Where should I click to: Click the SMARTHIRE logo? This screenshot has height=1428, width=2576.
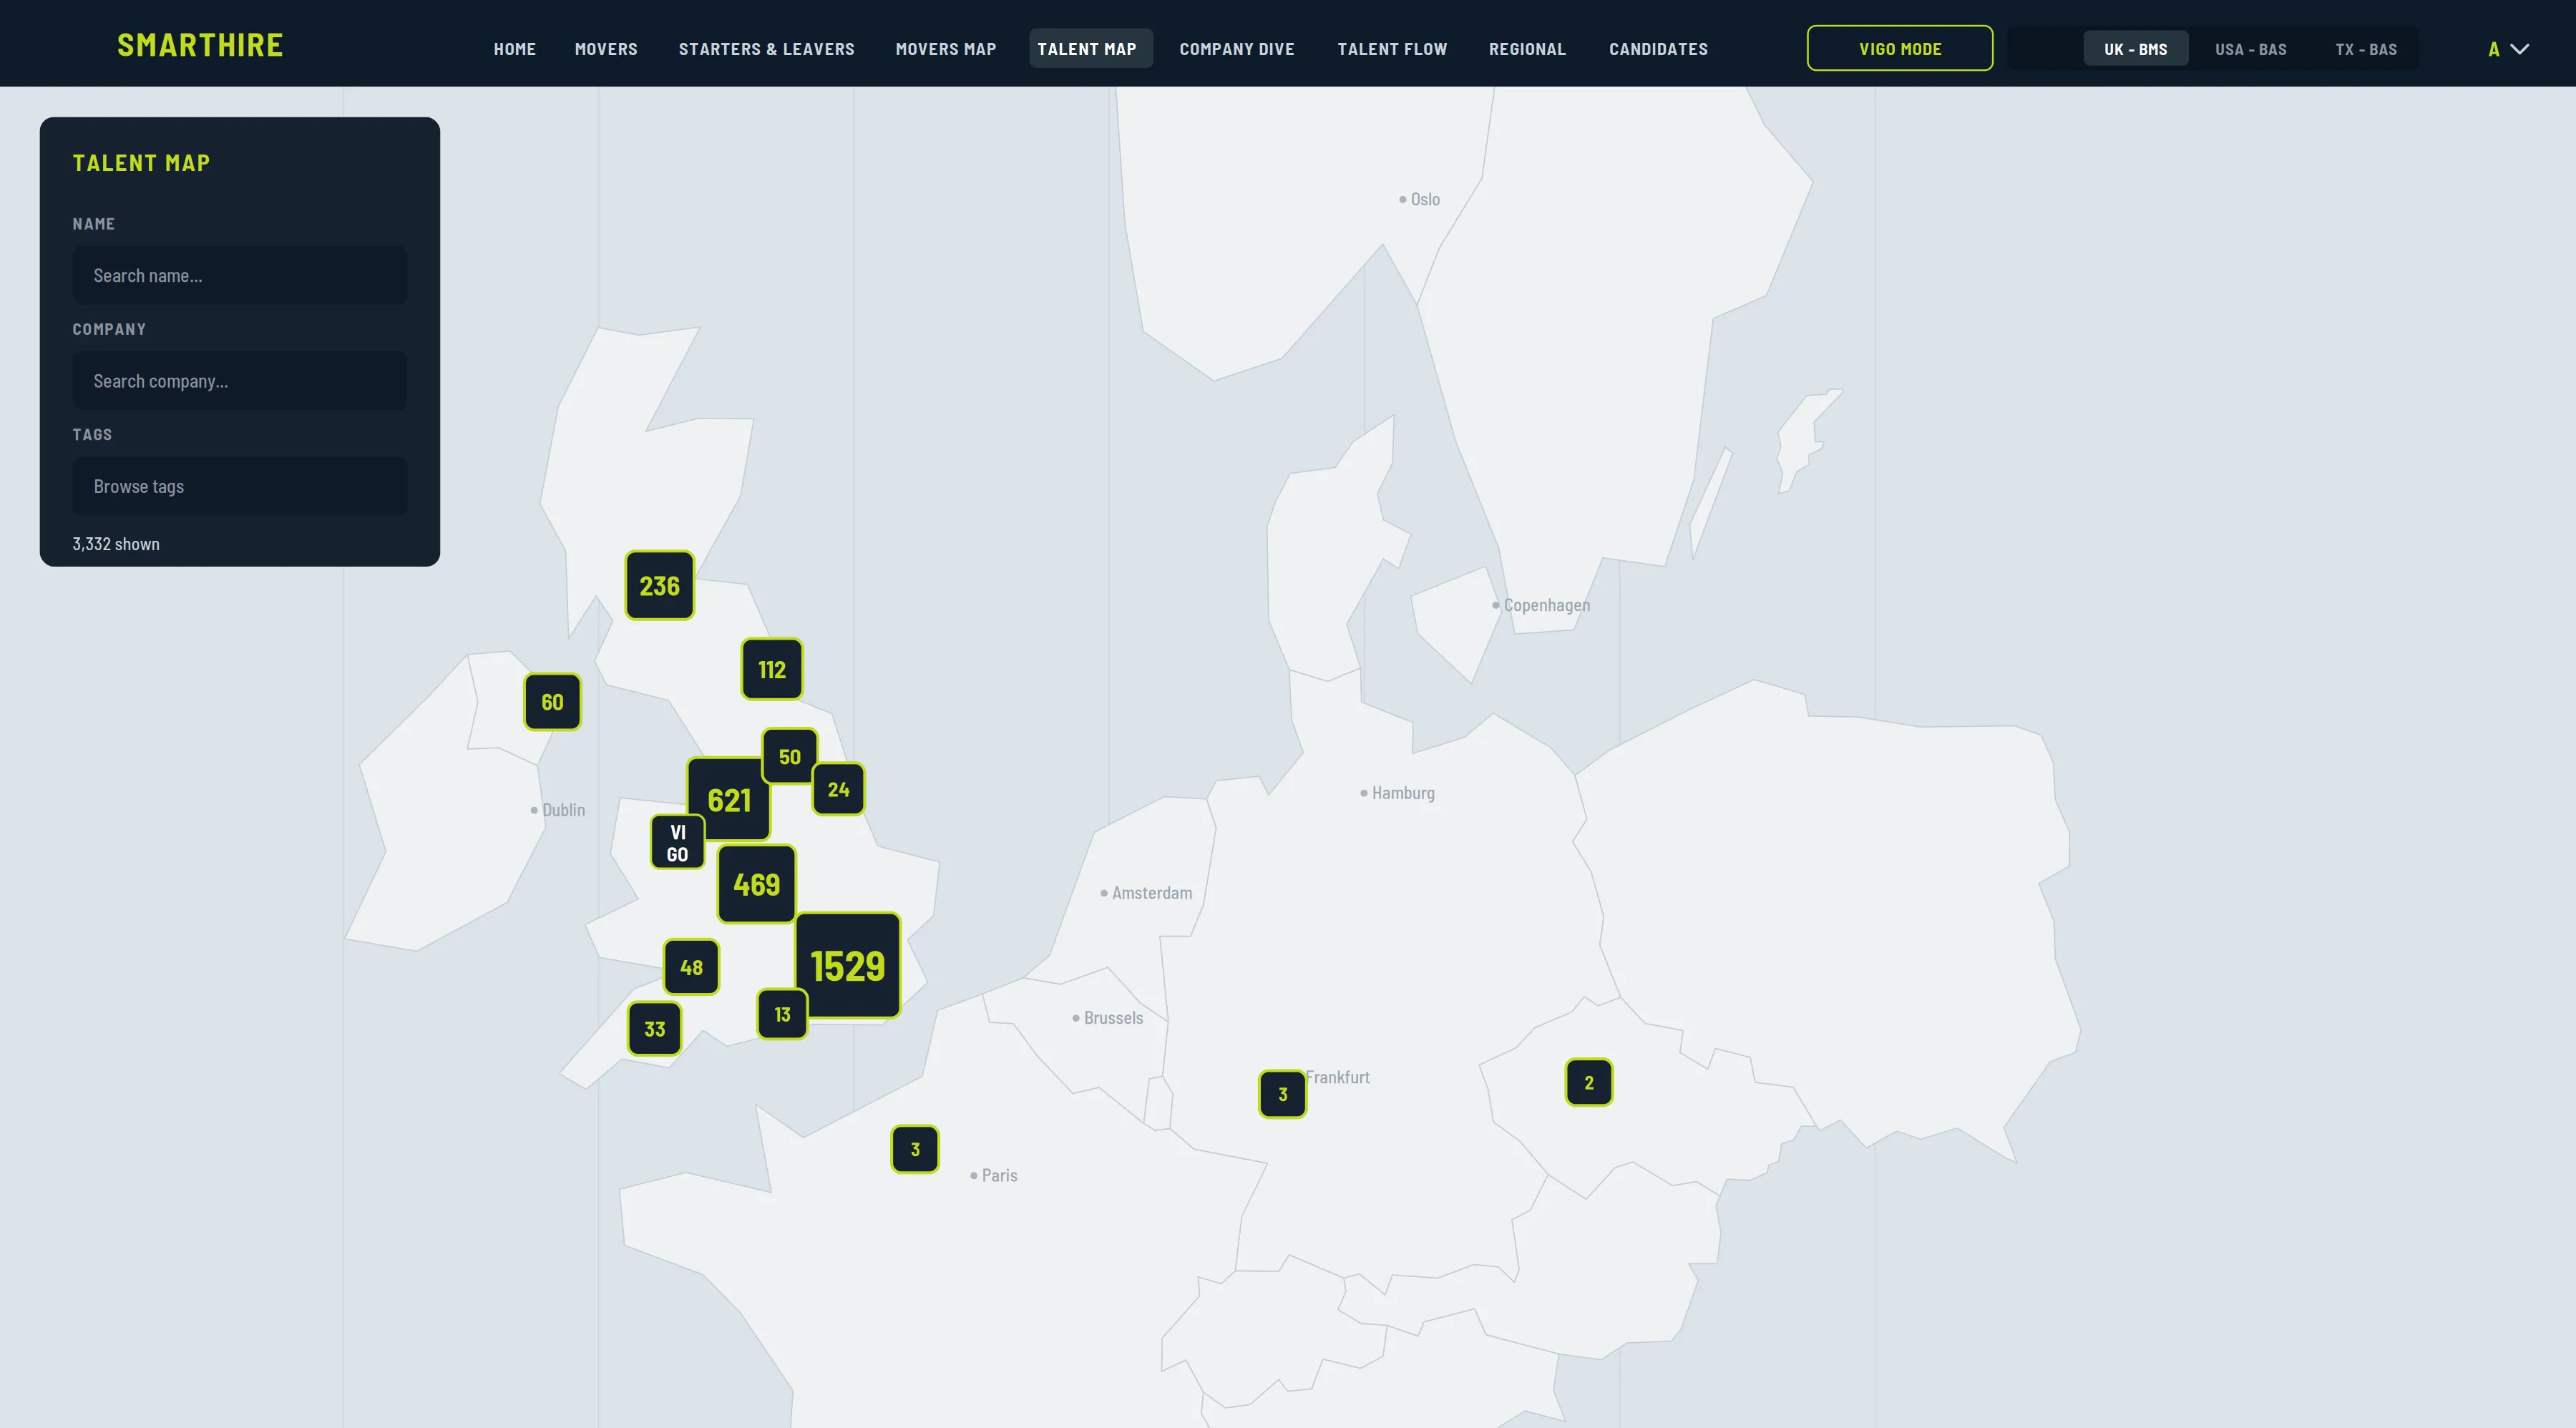(200, 45)
